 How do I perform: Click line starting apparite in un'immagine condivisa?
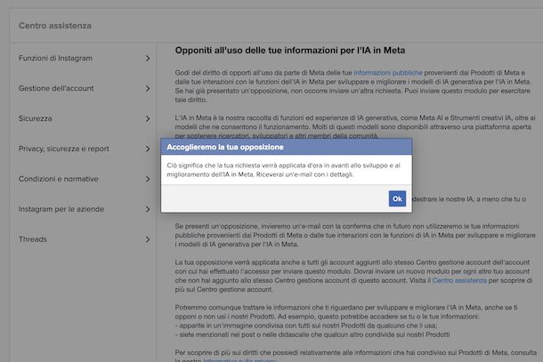[306, 326]
